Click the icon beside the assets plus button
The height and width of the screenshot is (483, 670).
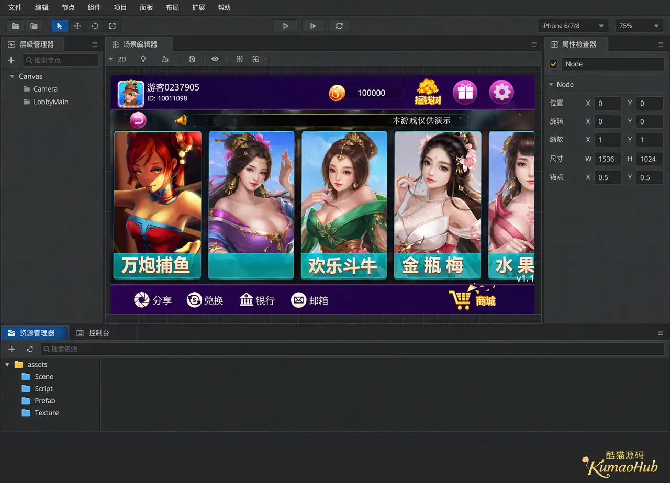click(29, 349)
